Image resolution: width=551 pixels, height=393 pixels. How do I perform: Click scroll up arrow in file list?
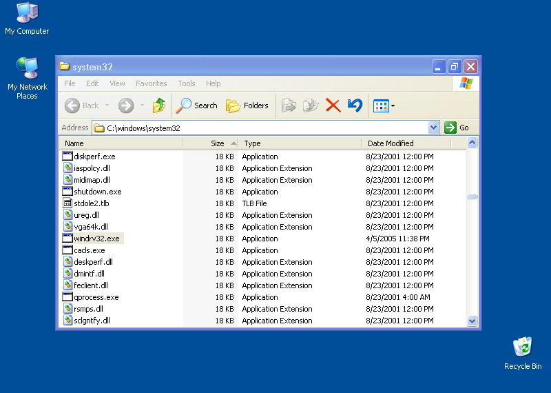tap(472, 143)
